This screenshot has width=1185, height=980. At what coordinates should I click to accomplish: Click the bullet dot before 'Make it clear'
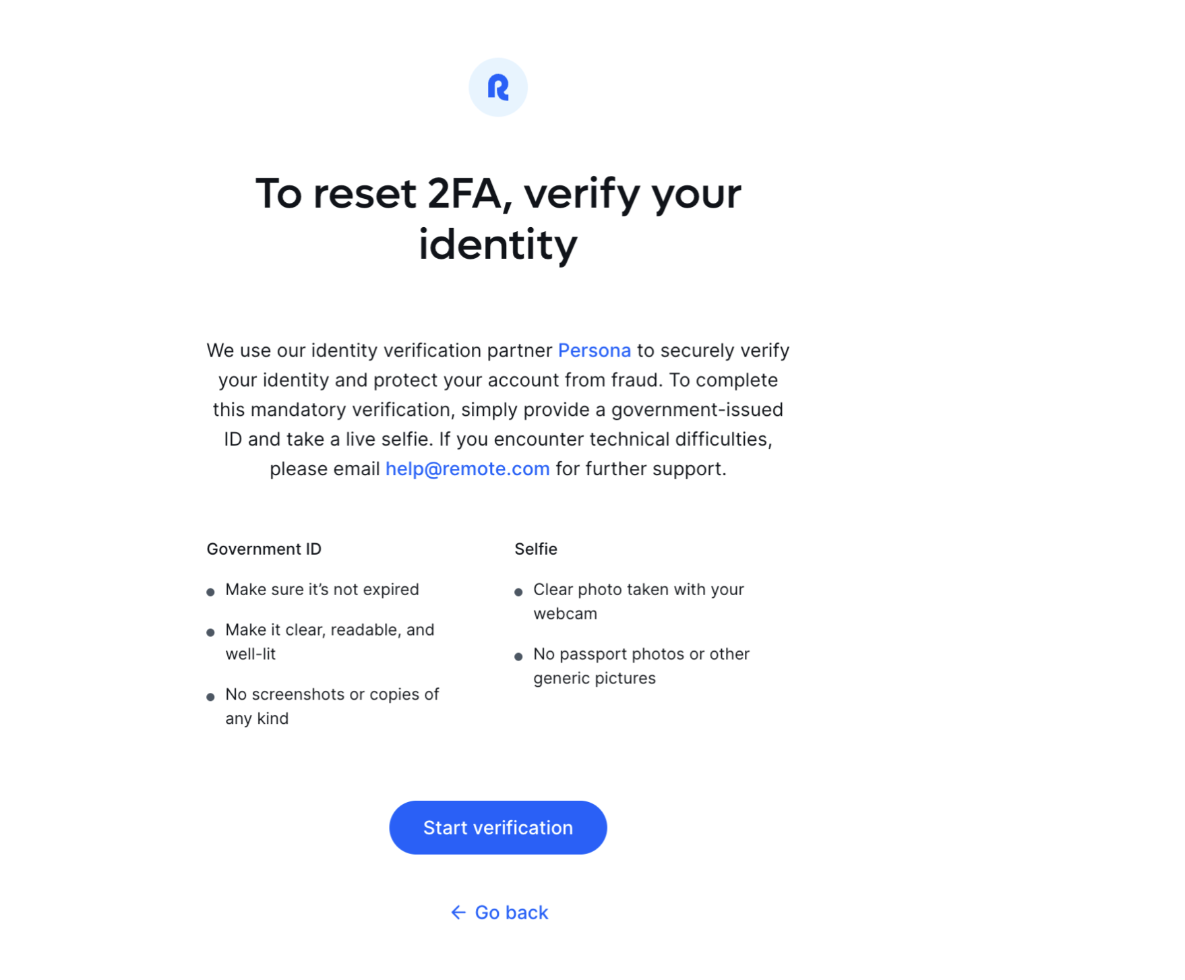[210, 632]
